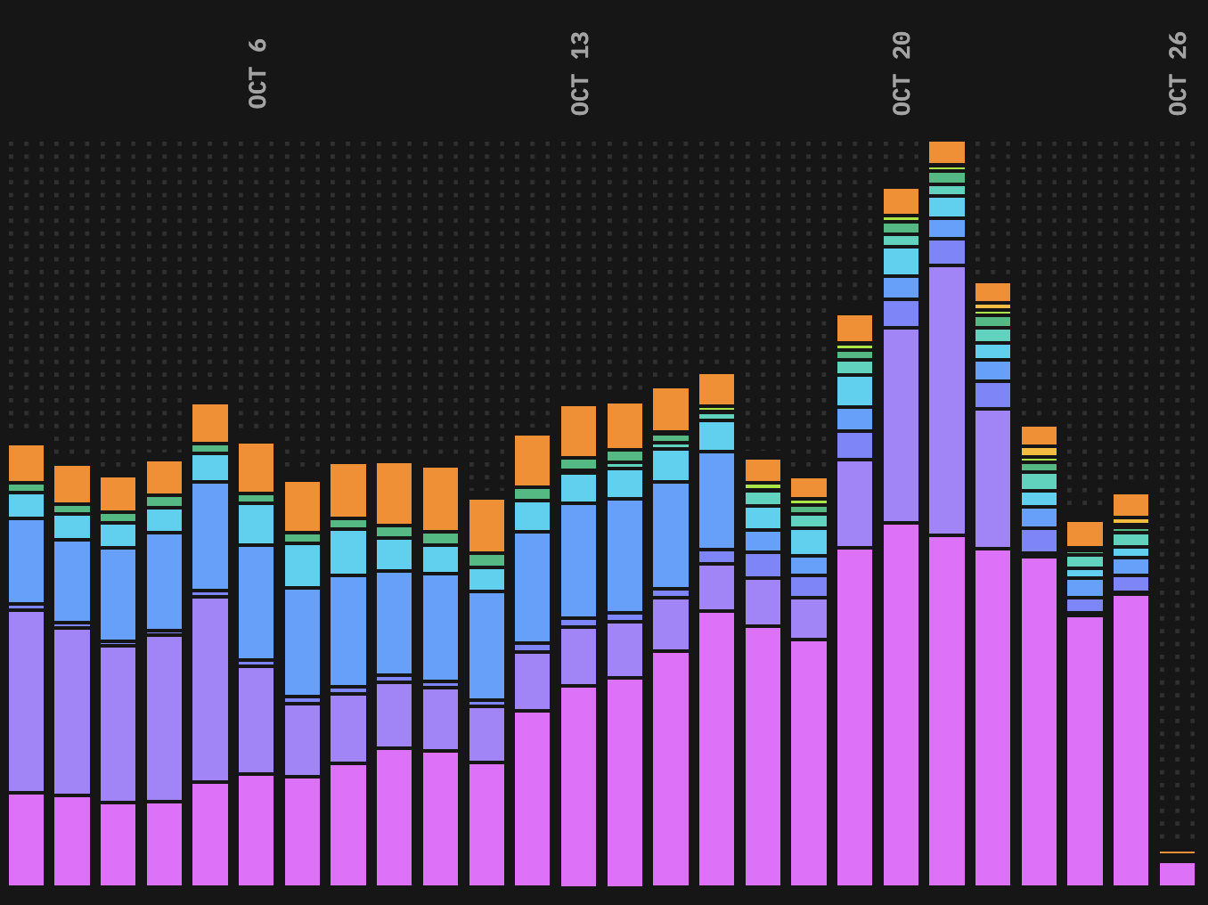
Task: Click the pink base of the leftmost bar
Action: [x=27, y=840]
